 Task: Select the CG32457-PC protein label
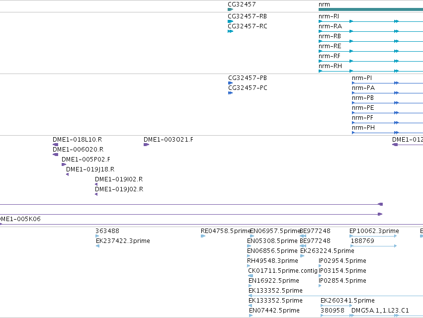pyautogui.click(x=248, y=88)
